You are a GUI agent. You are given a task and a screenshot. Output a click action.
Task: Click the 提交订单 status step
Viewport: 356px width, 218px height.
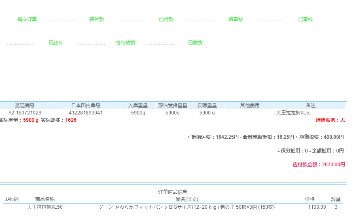pyautogui.click(x=27, y=19)
